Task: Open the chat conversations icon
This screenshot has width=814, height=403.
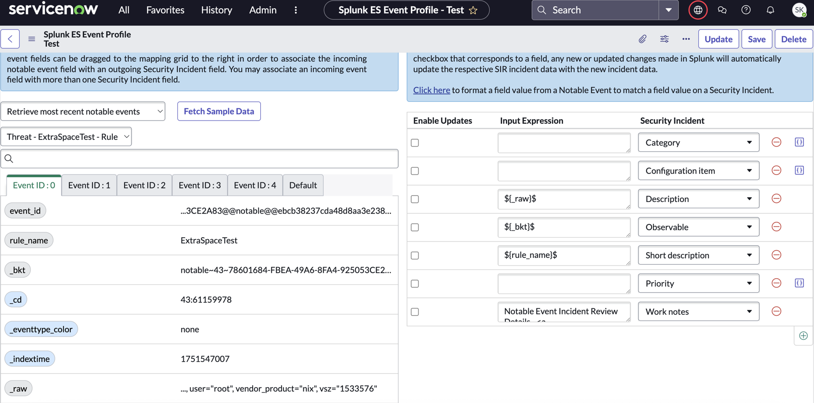Action: pos(722,10)
